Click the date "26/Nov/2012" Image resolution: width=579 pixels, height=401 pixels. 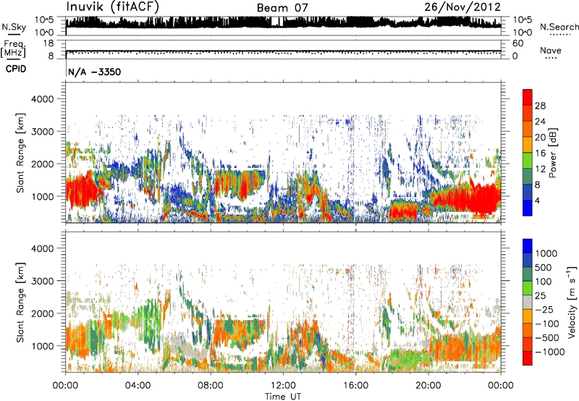[x=462, y=7]
